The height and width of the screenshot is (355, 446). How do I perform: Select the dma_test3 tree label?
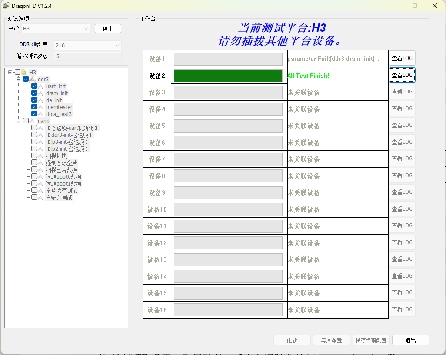pyautogui.click(x=59, y=114)
